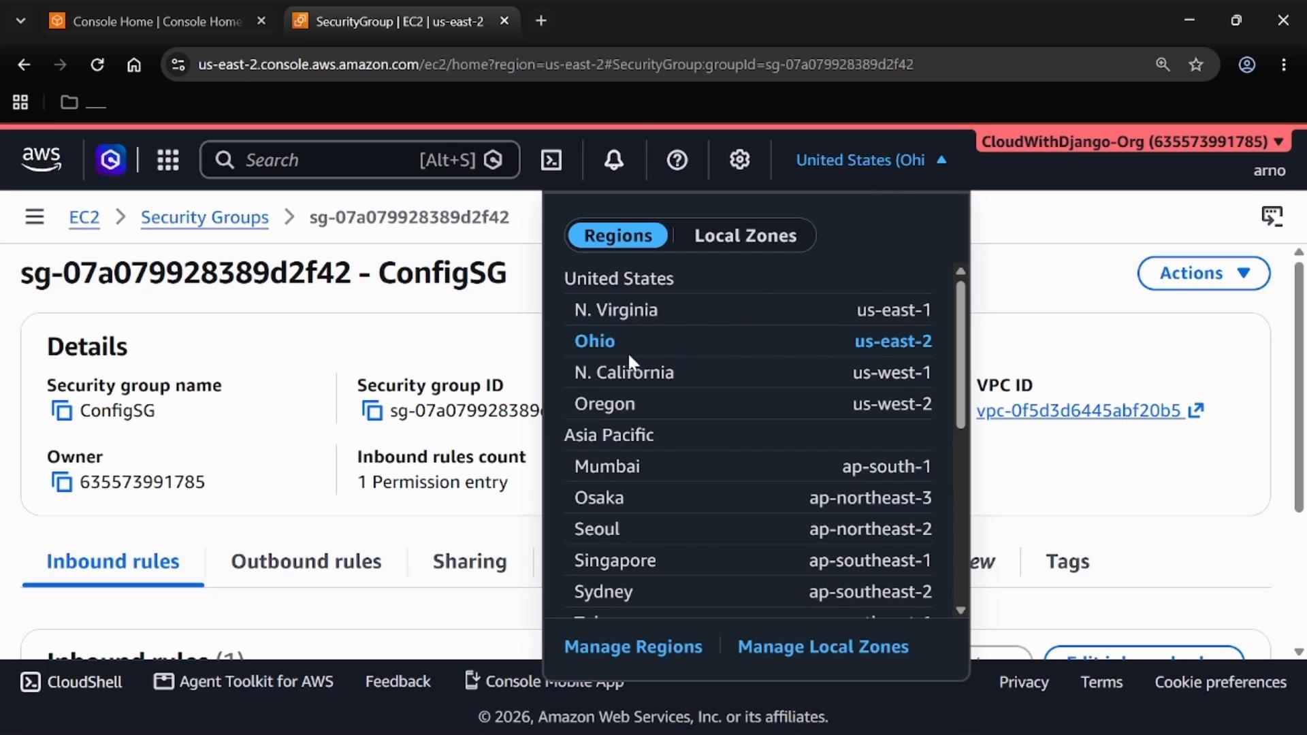
Task: Open the screen share panel icon at right
Action: point(1272,216)
